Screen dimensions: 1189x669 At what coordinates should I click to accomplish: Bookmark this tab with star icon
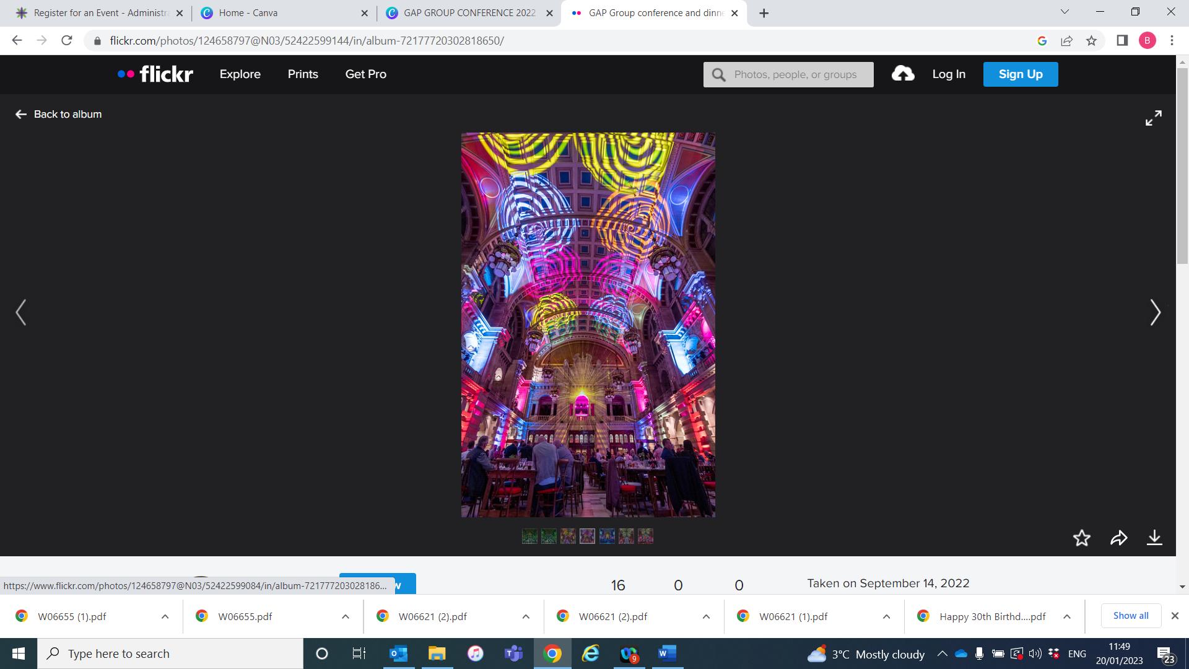(1091, 41)
